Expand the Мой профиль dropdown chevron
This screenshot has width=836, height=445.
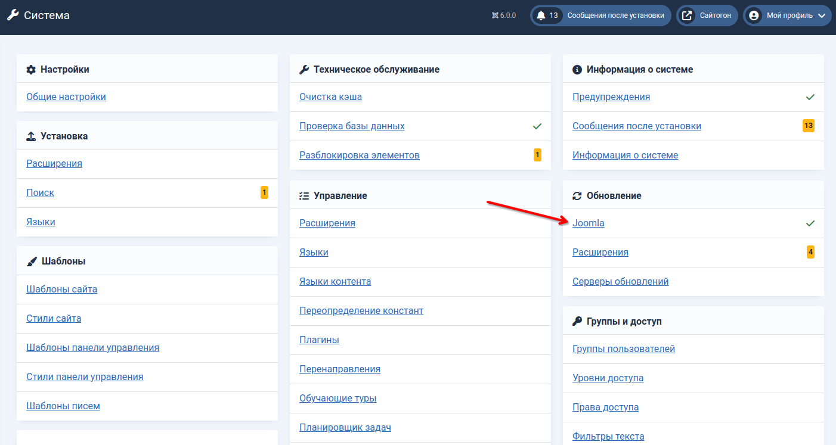point(821,15)
